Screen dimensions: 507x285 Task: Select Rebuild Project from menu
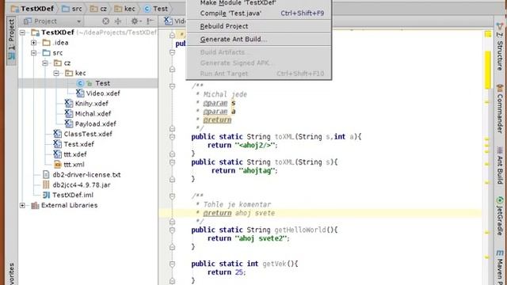click(259, 26)
